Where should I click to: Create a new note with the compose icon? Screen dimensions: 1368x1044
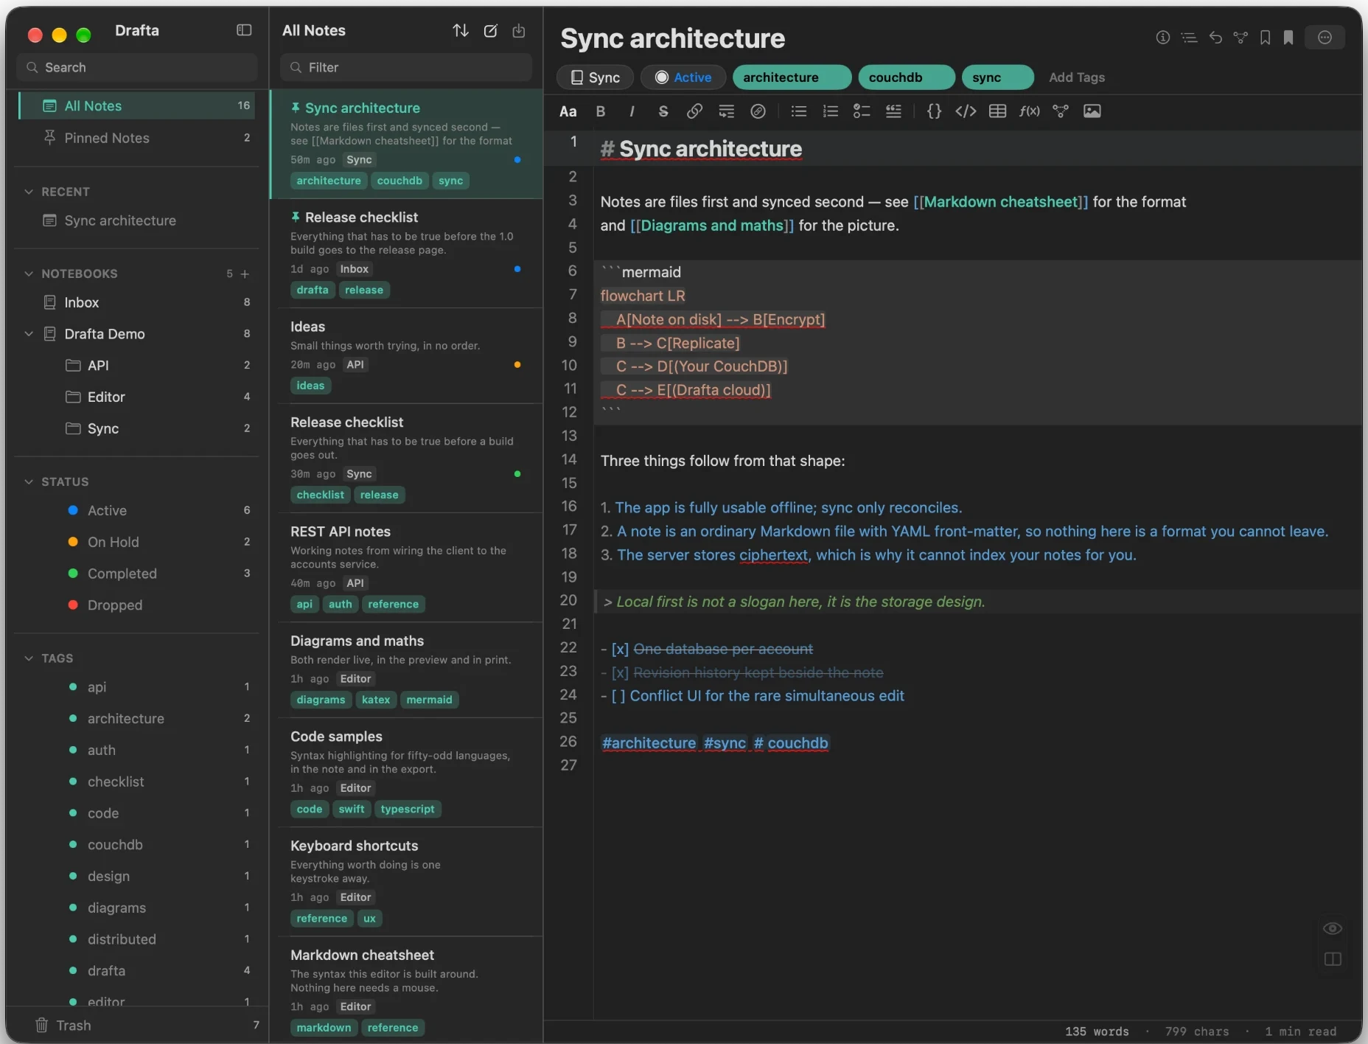click(490, 30)
